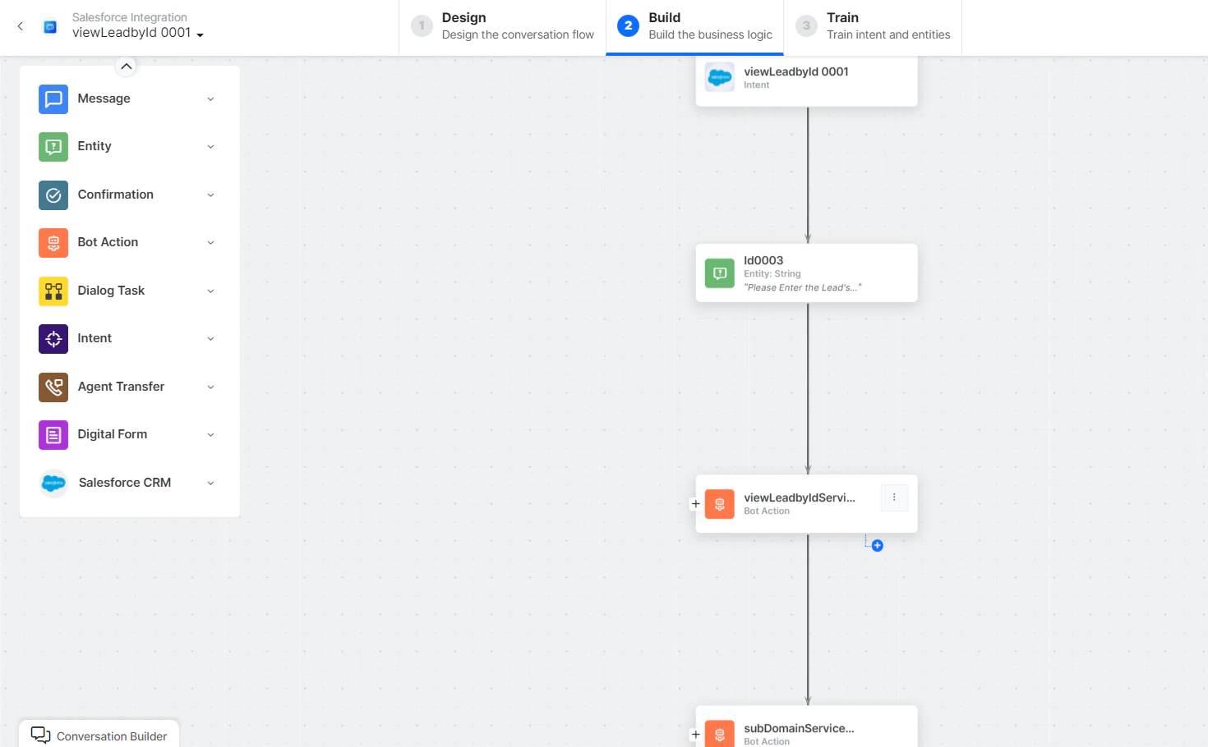
Task: Click the Confirmation component icon
Action: (53, 195)
